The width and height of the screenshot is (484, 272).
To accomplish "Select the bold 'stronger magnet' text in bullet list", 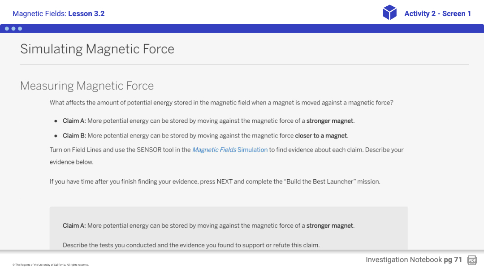I will (x=330, y=121).
